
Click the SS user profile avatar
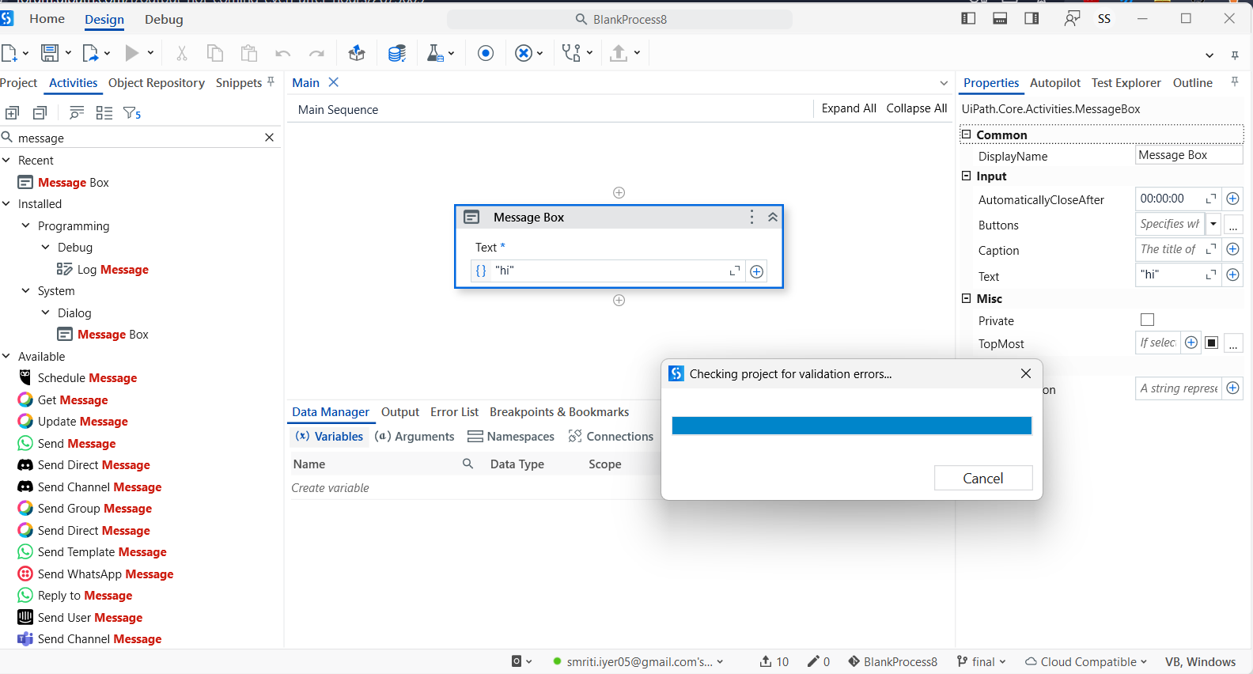(1104, 19)
